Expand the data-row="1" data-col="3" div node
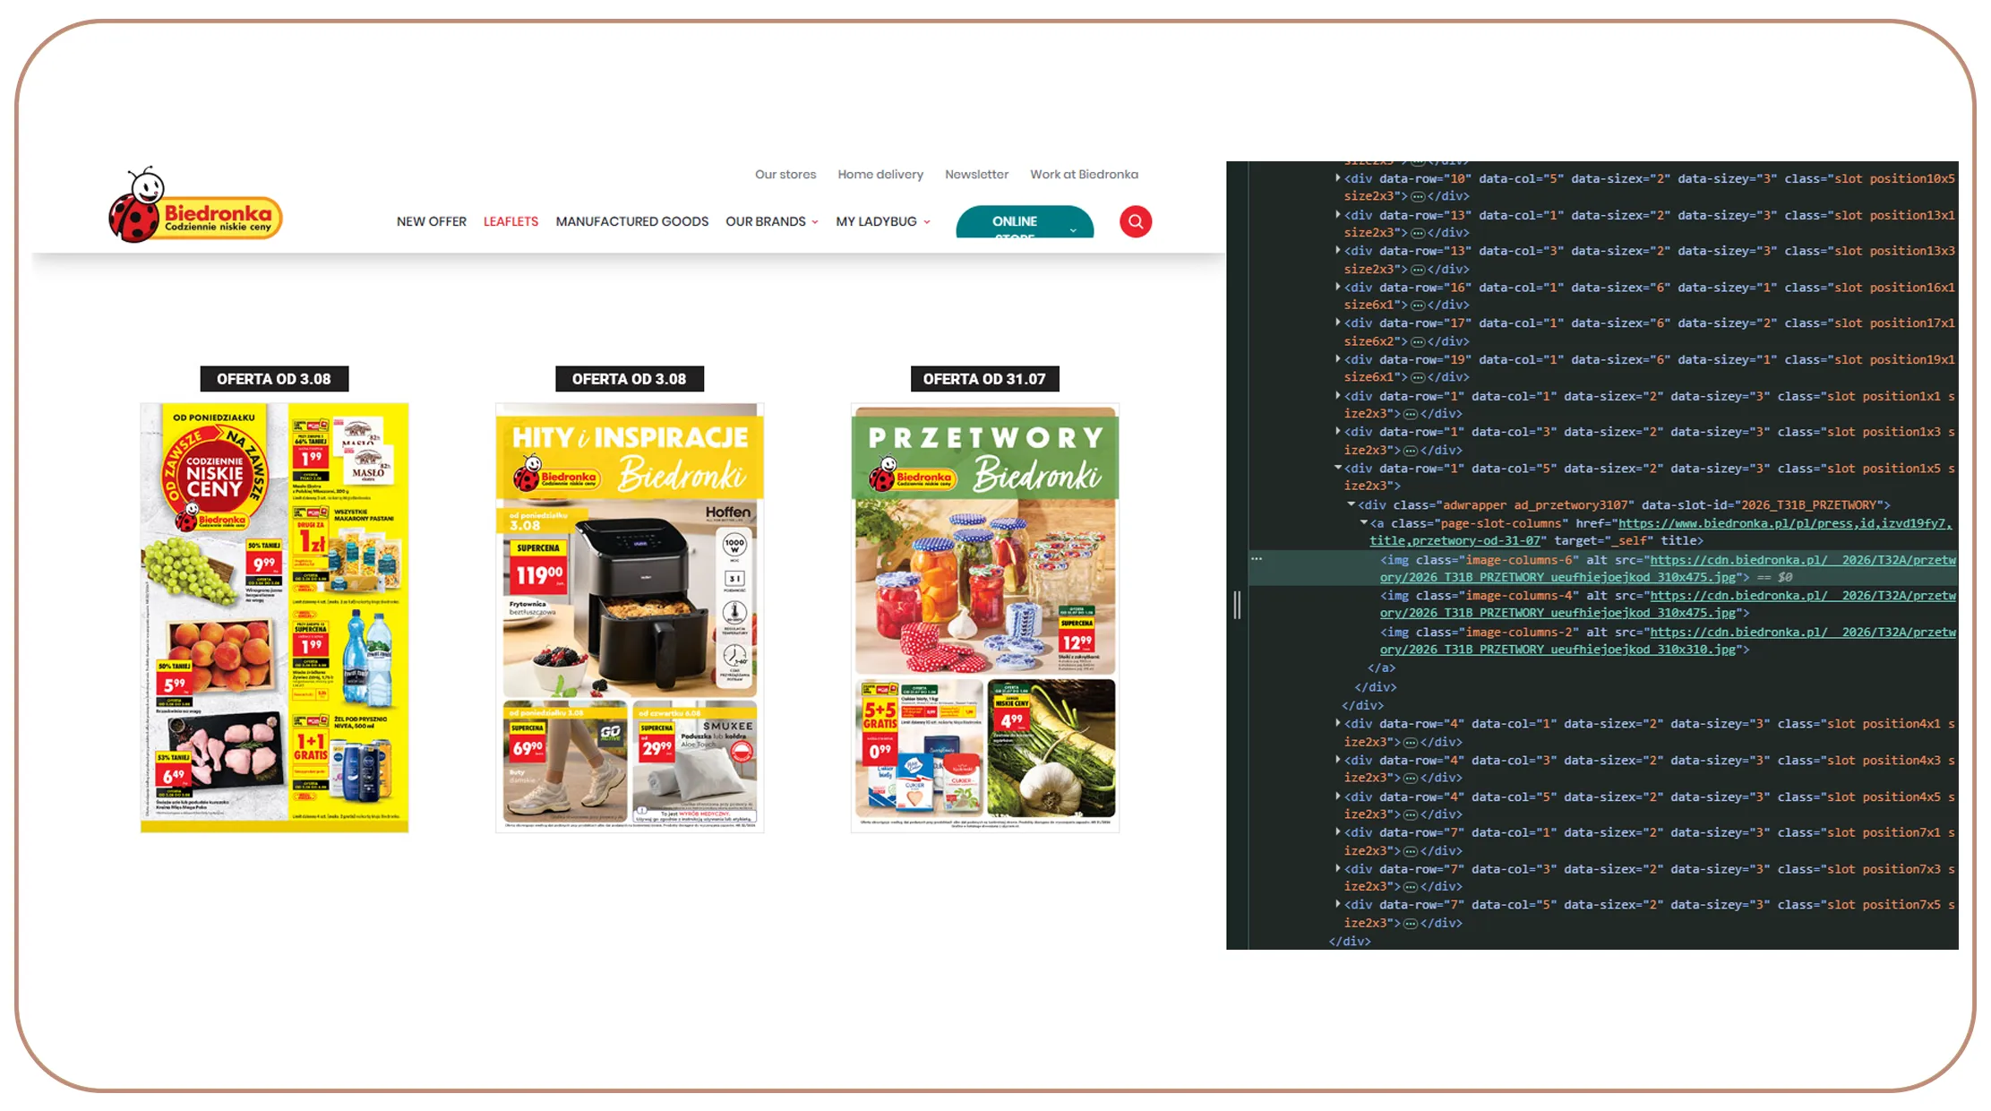 (1338, 432)
